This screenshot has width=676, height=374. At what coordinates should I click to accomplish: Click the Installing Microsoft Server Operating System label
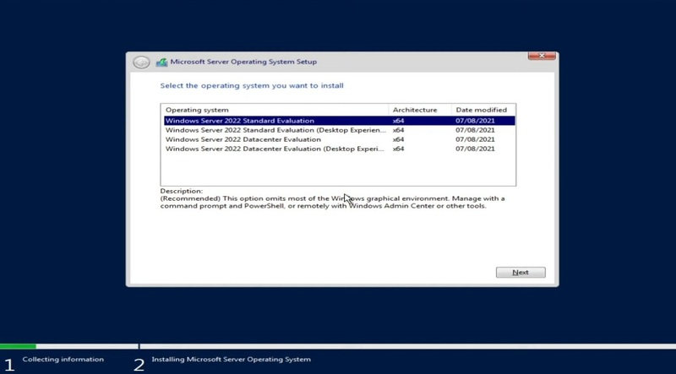click(231, 360)
